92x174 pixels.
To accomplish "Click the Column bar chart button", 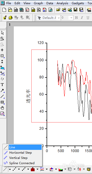I will click(x=33, y=169).
